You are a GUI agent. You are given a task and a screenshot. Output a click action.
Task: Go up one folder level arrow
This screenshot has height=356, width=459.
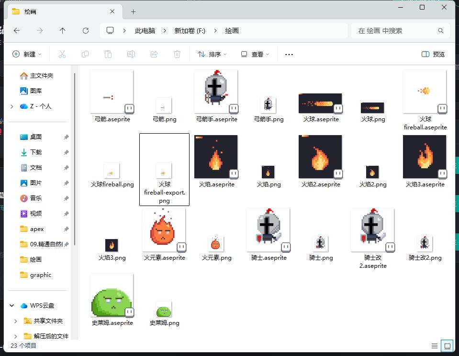click(62, 31)
